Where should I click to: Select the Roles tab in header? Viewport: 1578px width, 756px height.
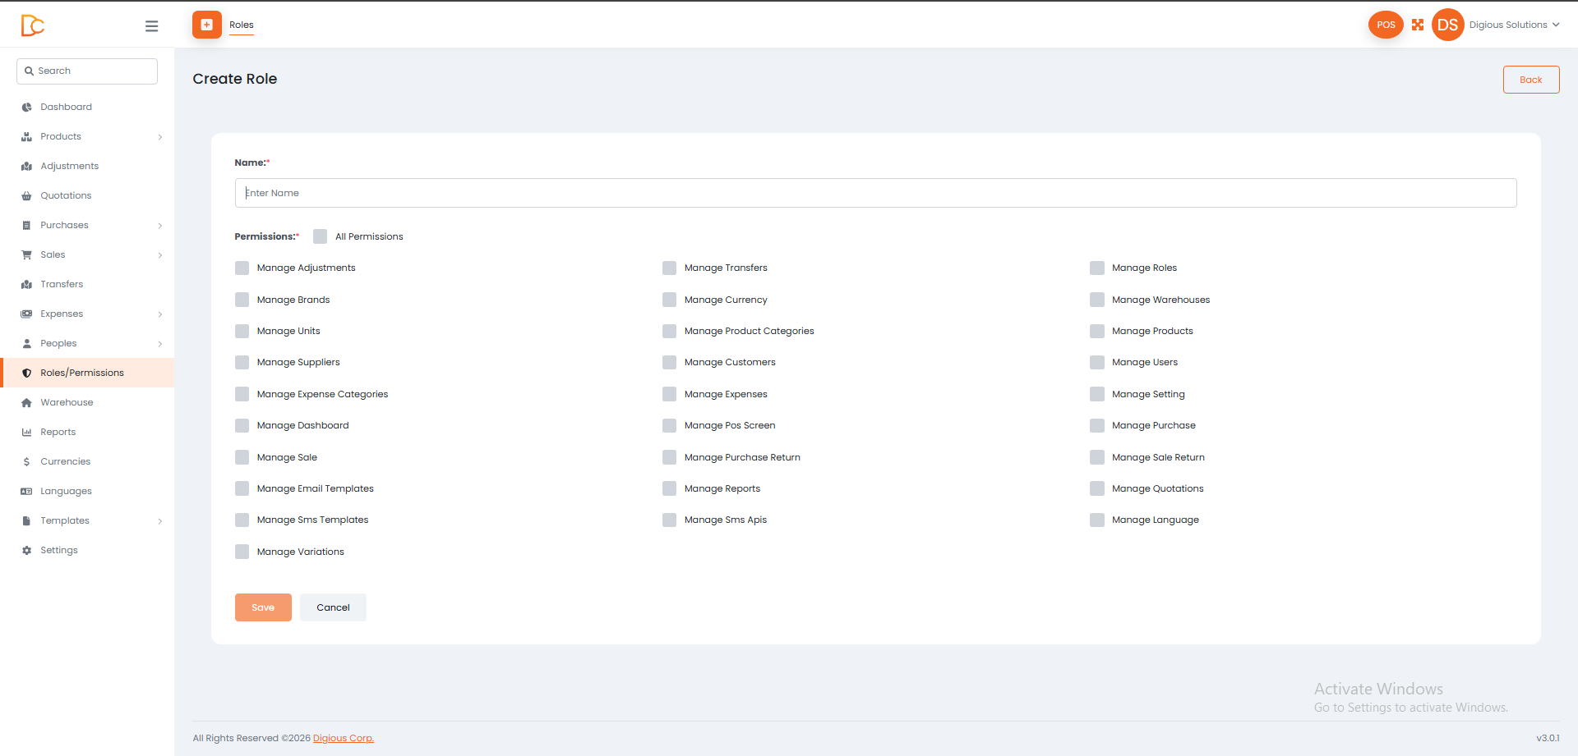(x=242, y=25)
